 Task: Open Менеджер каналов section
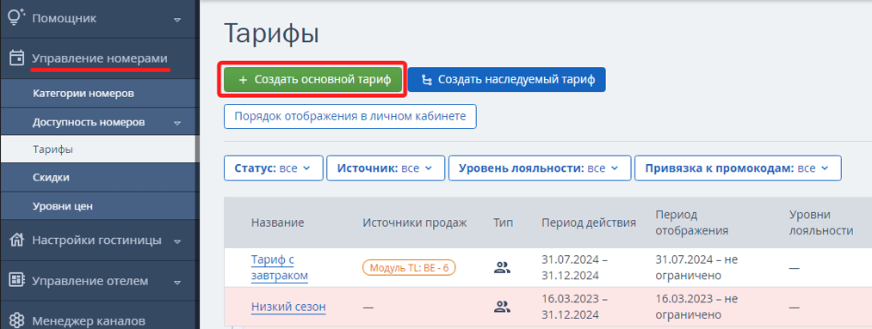(x=89, y=320)
